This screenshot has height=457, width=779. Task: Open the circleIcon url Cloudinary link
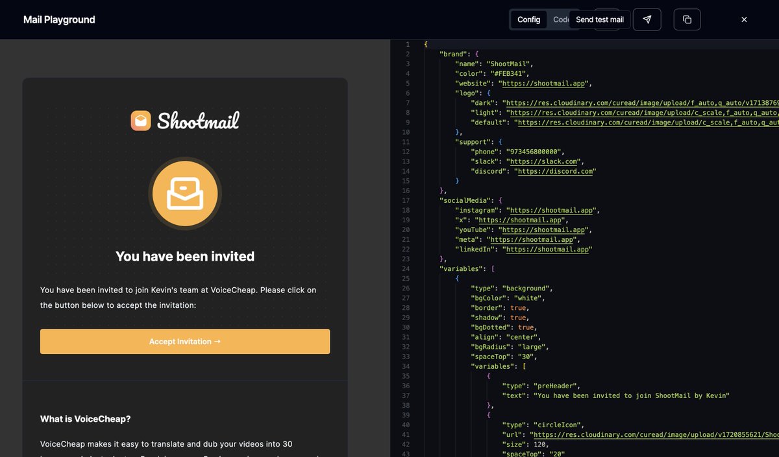coord(656,434)
